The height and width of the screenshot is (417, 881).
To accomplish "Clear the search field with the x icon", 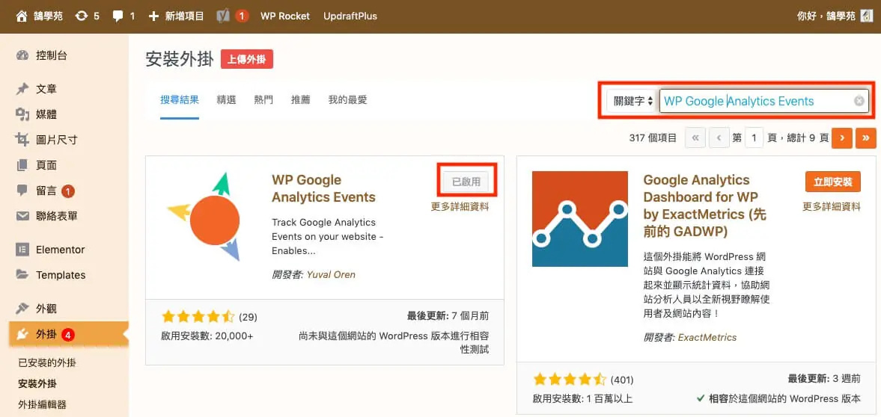I will (859, 101).
